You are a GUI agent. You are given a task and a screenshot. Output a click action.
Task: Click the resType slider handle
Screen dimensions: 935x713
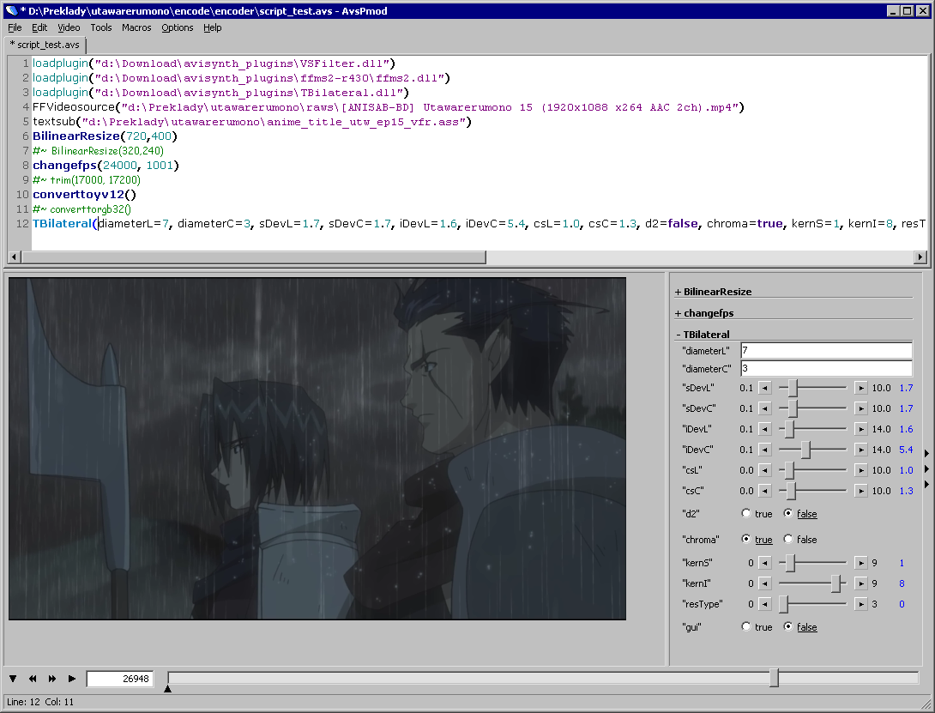[x=783, y=604]
